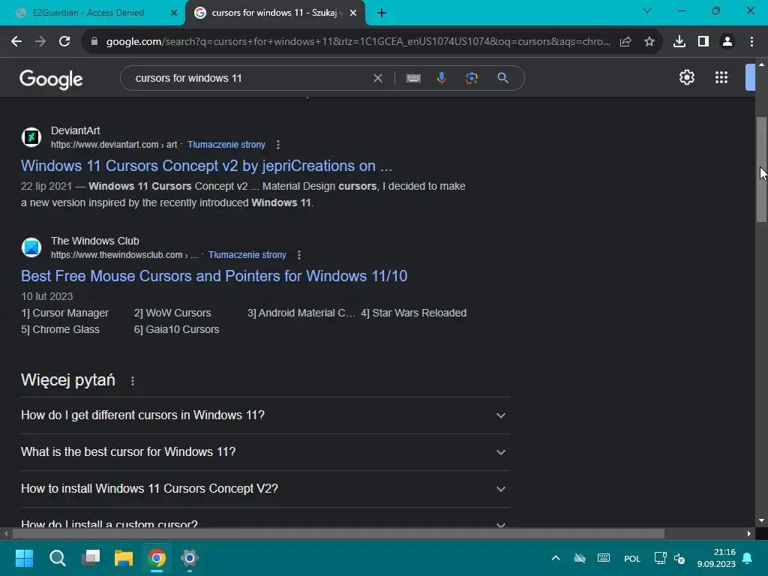The image size is (768, 576).
Task: Open File Explorer from the taskbar
Action: [x=124, y=558]
